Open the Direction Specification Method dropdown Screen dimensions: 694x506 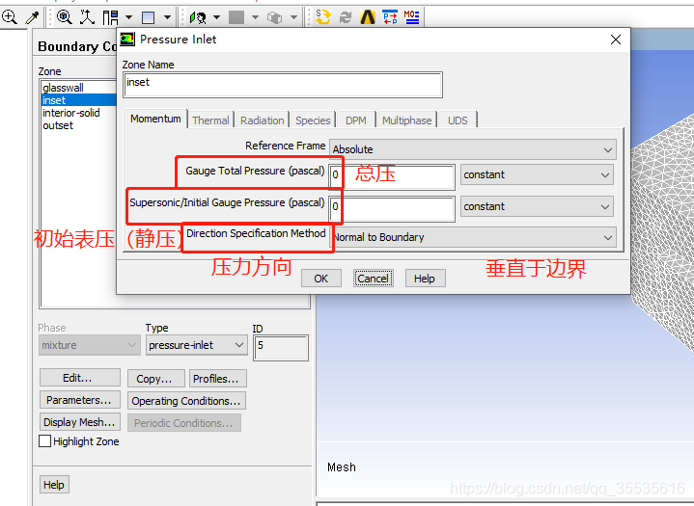pos(473,237)
